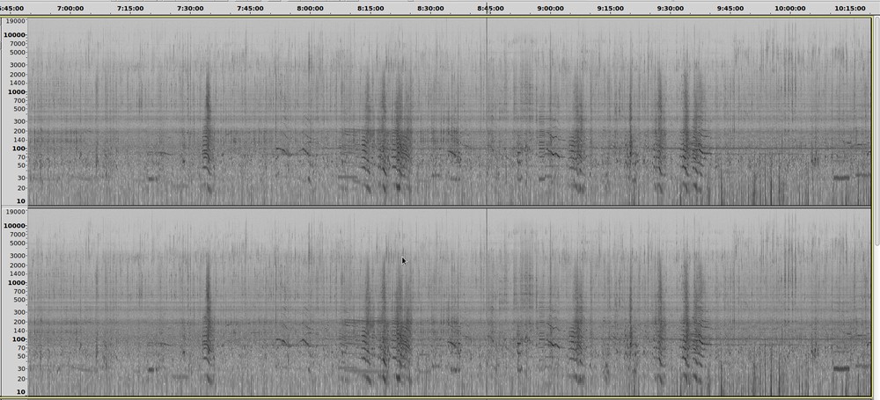Click 7:45:00 on the time ruler
This screenshot has width=880, height=400.
point(249,8)
